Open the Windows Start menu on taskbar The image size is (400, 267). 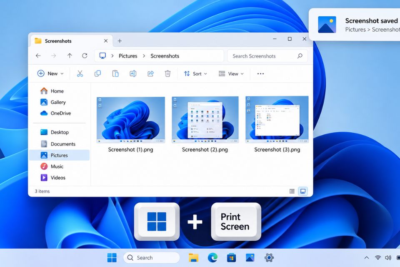112,257
